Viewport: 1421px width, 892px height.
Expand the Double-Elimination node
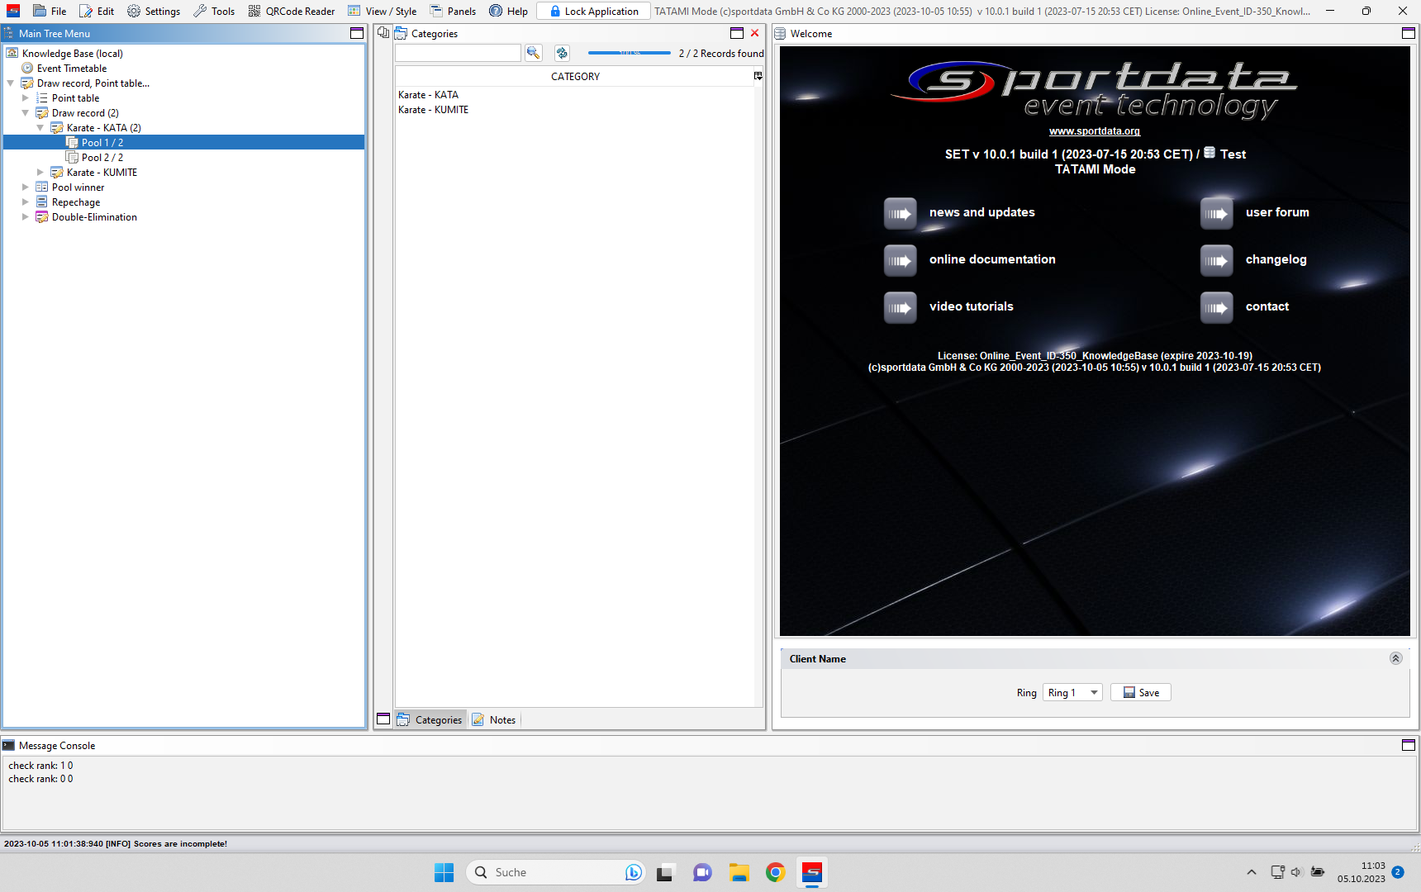[x=25, y=216]
